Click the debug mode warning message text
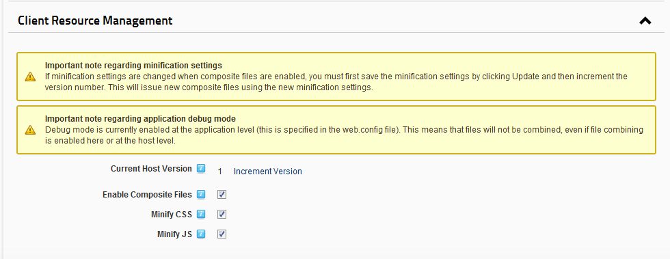The image size is (670, 259). tap(344, 135)
